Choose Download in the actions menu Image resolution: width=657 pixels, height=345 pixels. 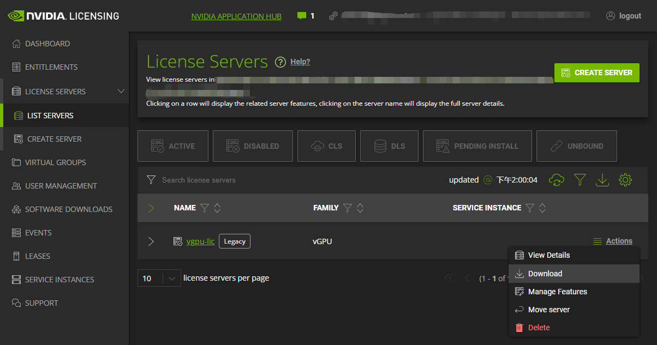click(x=574, y=274)
